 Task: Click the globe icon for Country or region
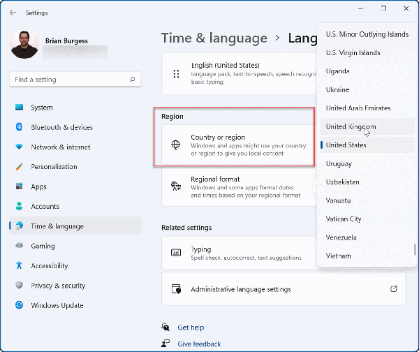pyautogui.click(x=175, y=145)
